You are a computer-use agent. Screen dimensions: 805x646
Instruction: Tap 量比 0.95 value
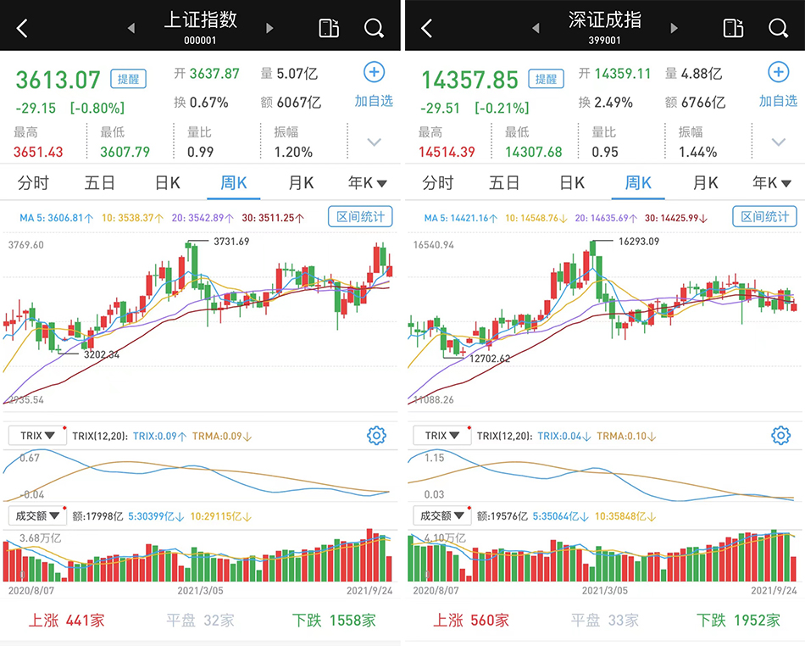605,152
